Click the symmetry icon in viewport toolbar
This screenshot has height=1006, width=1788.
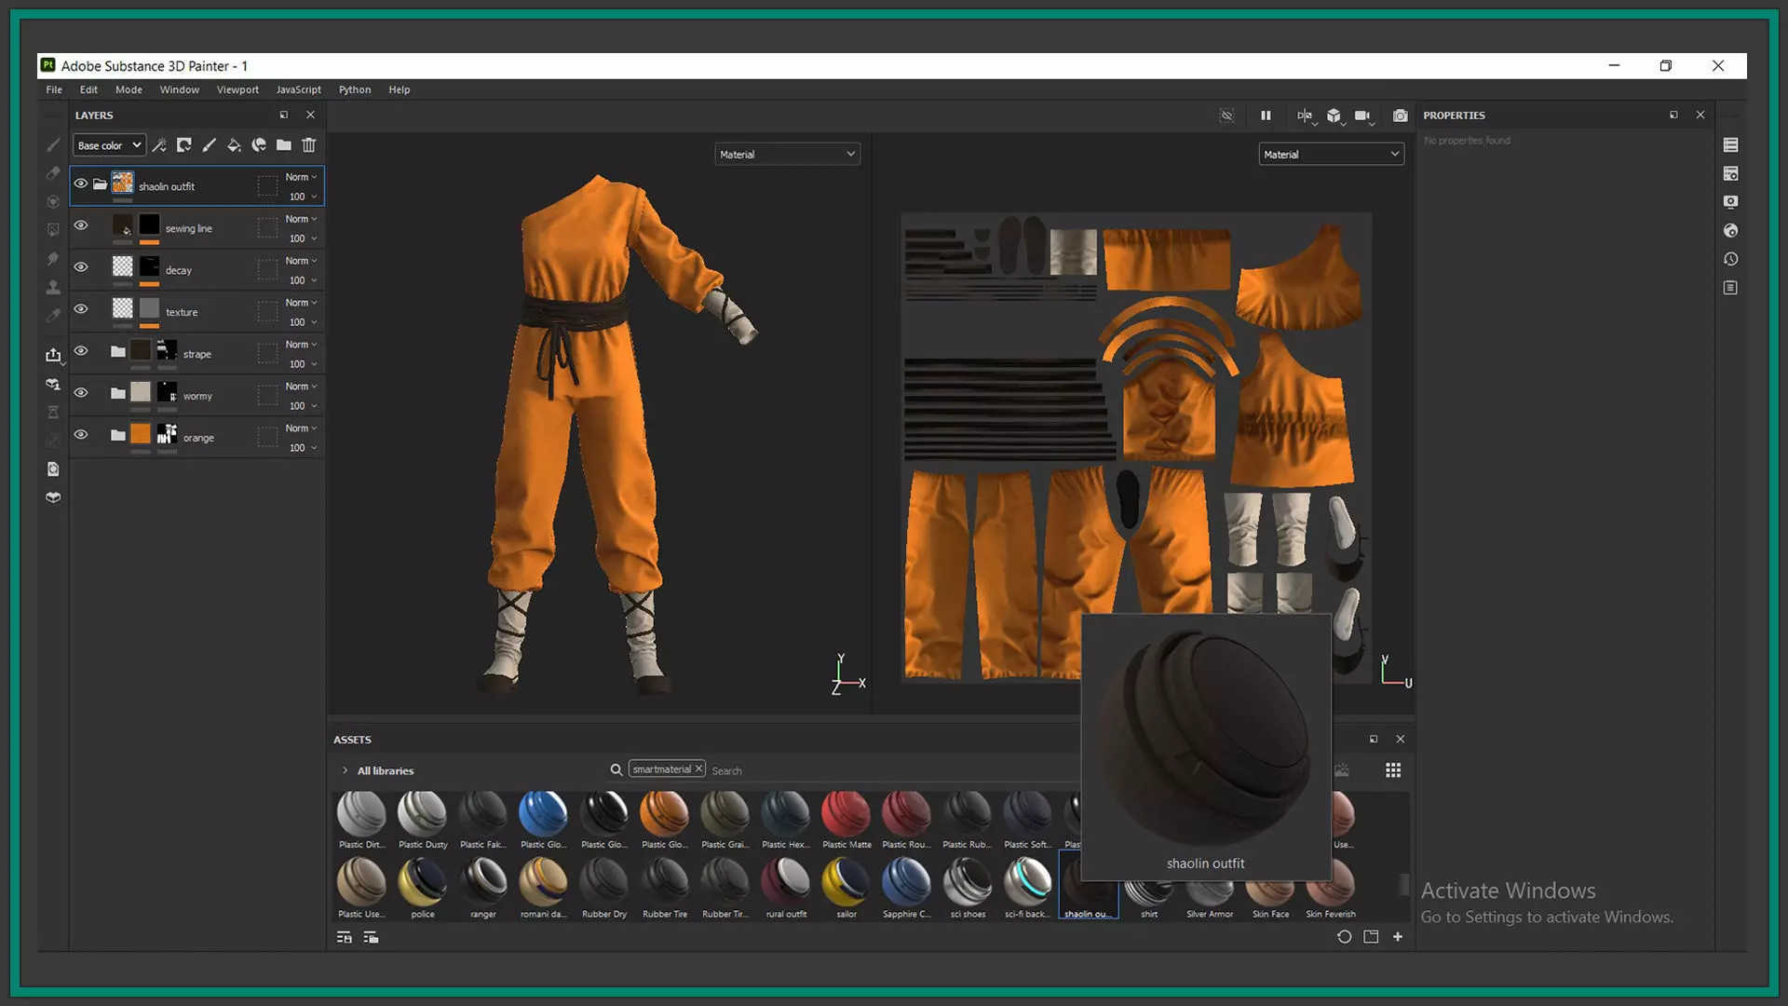pyautogui.click(x=1306, y=116)
